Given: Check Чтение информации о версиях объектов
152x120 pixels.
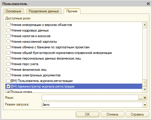Looking at the screenshot, I should coord(8,25).
